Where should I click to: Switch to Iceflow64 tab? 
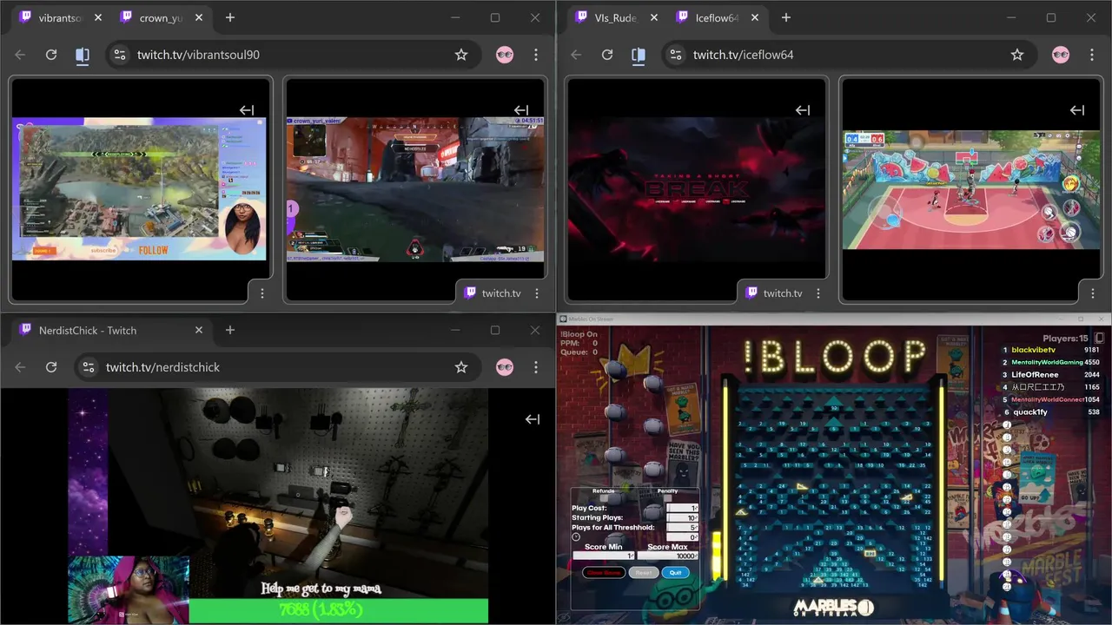[x=717, y=17]
